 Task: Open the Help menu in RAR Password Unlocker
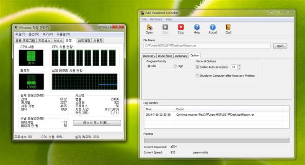pos(169,19)
